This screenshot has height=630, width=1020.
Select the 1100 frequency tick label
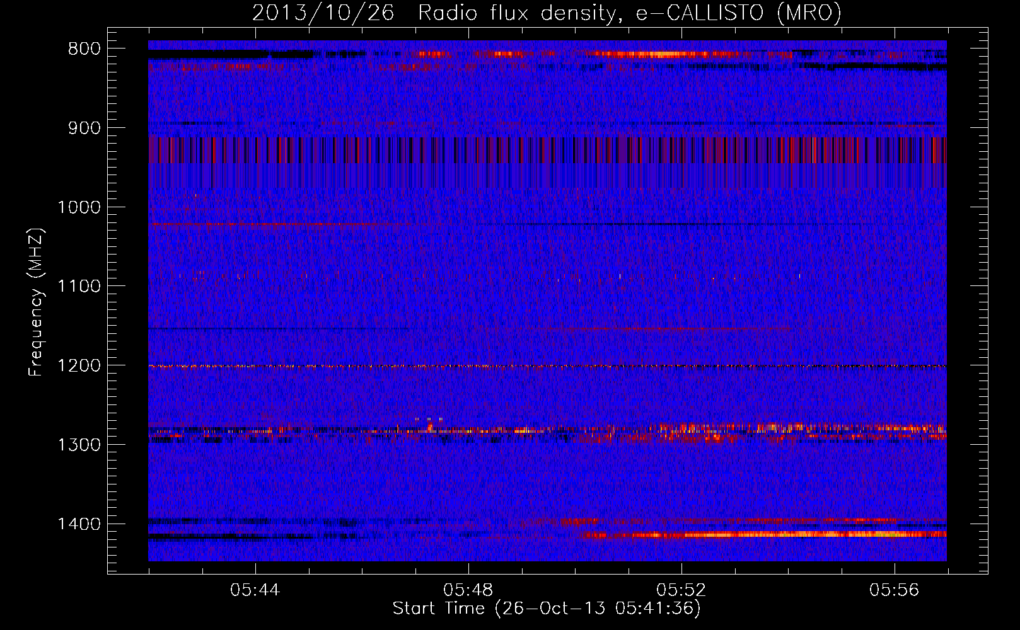point(79,287)
